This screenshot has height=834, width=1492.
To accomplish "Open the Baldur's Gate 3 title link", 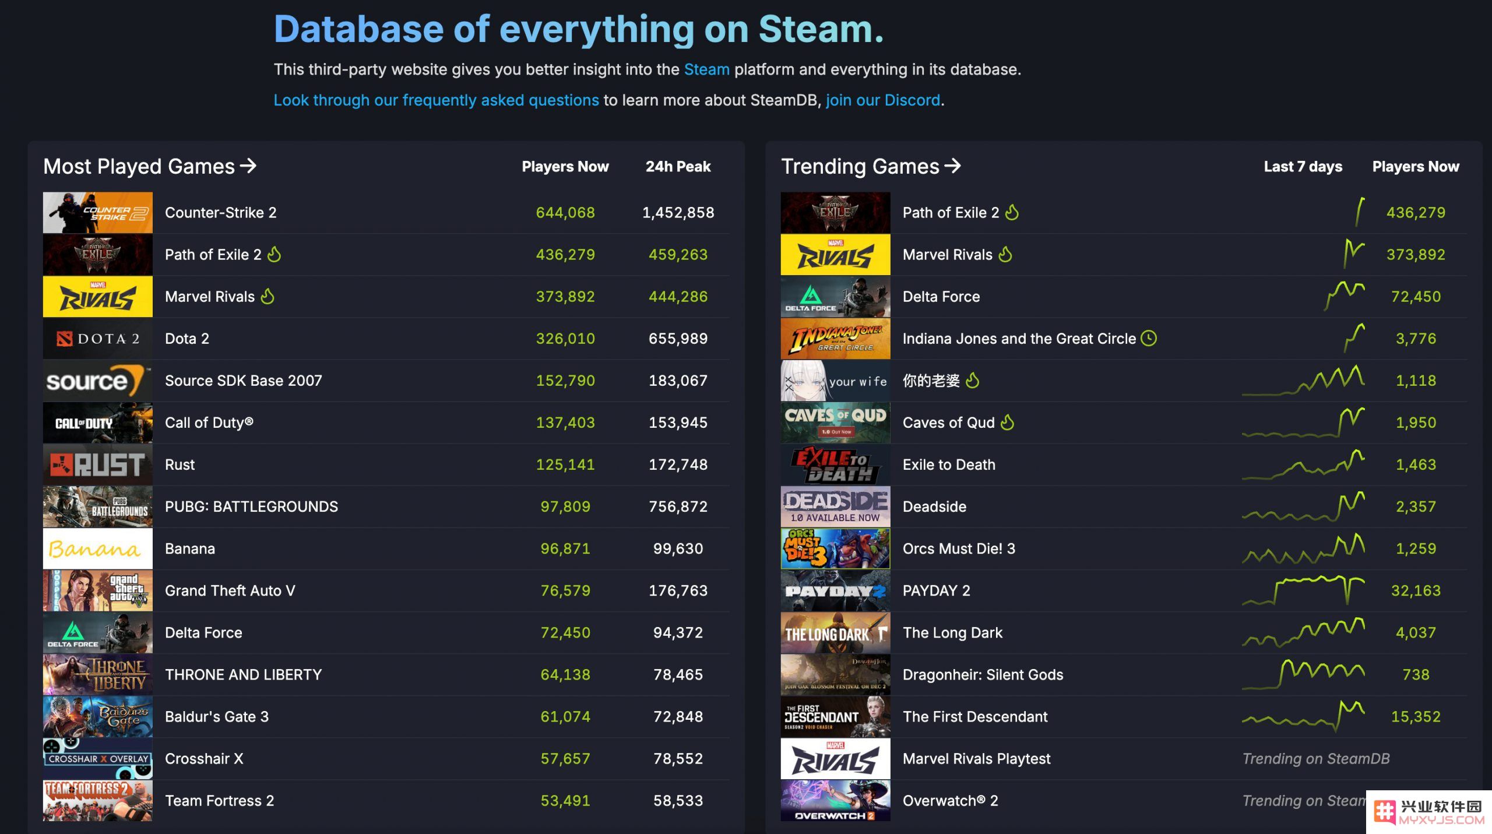I will pyautogui.click(x=217, y=716).
